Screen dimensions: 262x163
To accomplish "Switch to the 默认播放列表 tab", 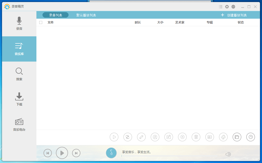I will [x=86, y=15].
